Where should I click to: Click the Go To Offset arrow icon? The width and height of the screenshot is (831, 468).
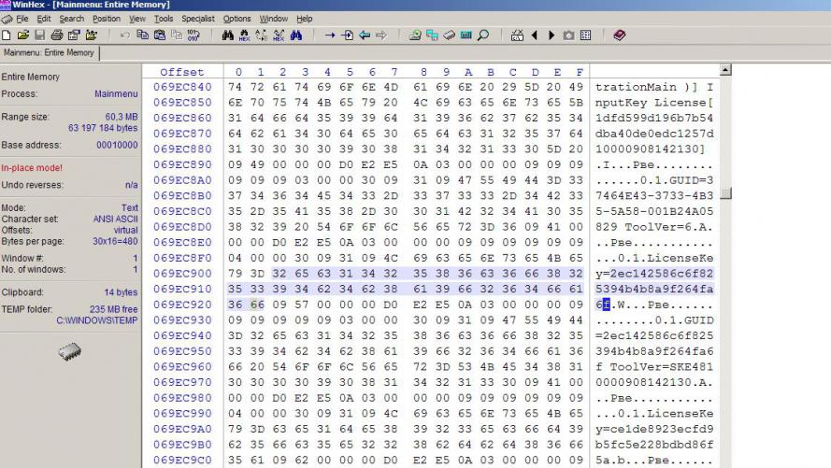pyautogui.click(x=330, y=35)
